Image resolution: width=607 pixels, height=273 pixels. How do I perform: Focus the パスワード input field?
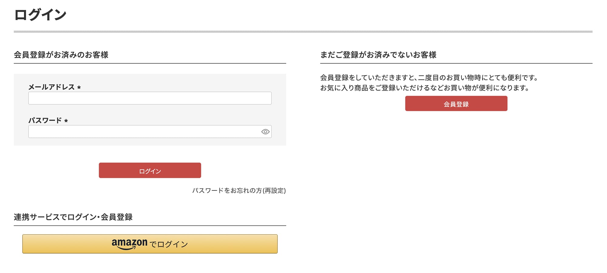pos(143,132)
